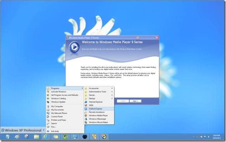The image size is (226, 142).
Task: Open the File Explorer taskbar folder
Action: (36, 137)
